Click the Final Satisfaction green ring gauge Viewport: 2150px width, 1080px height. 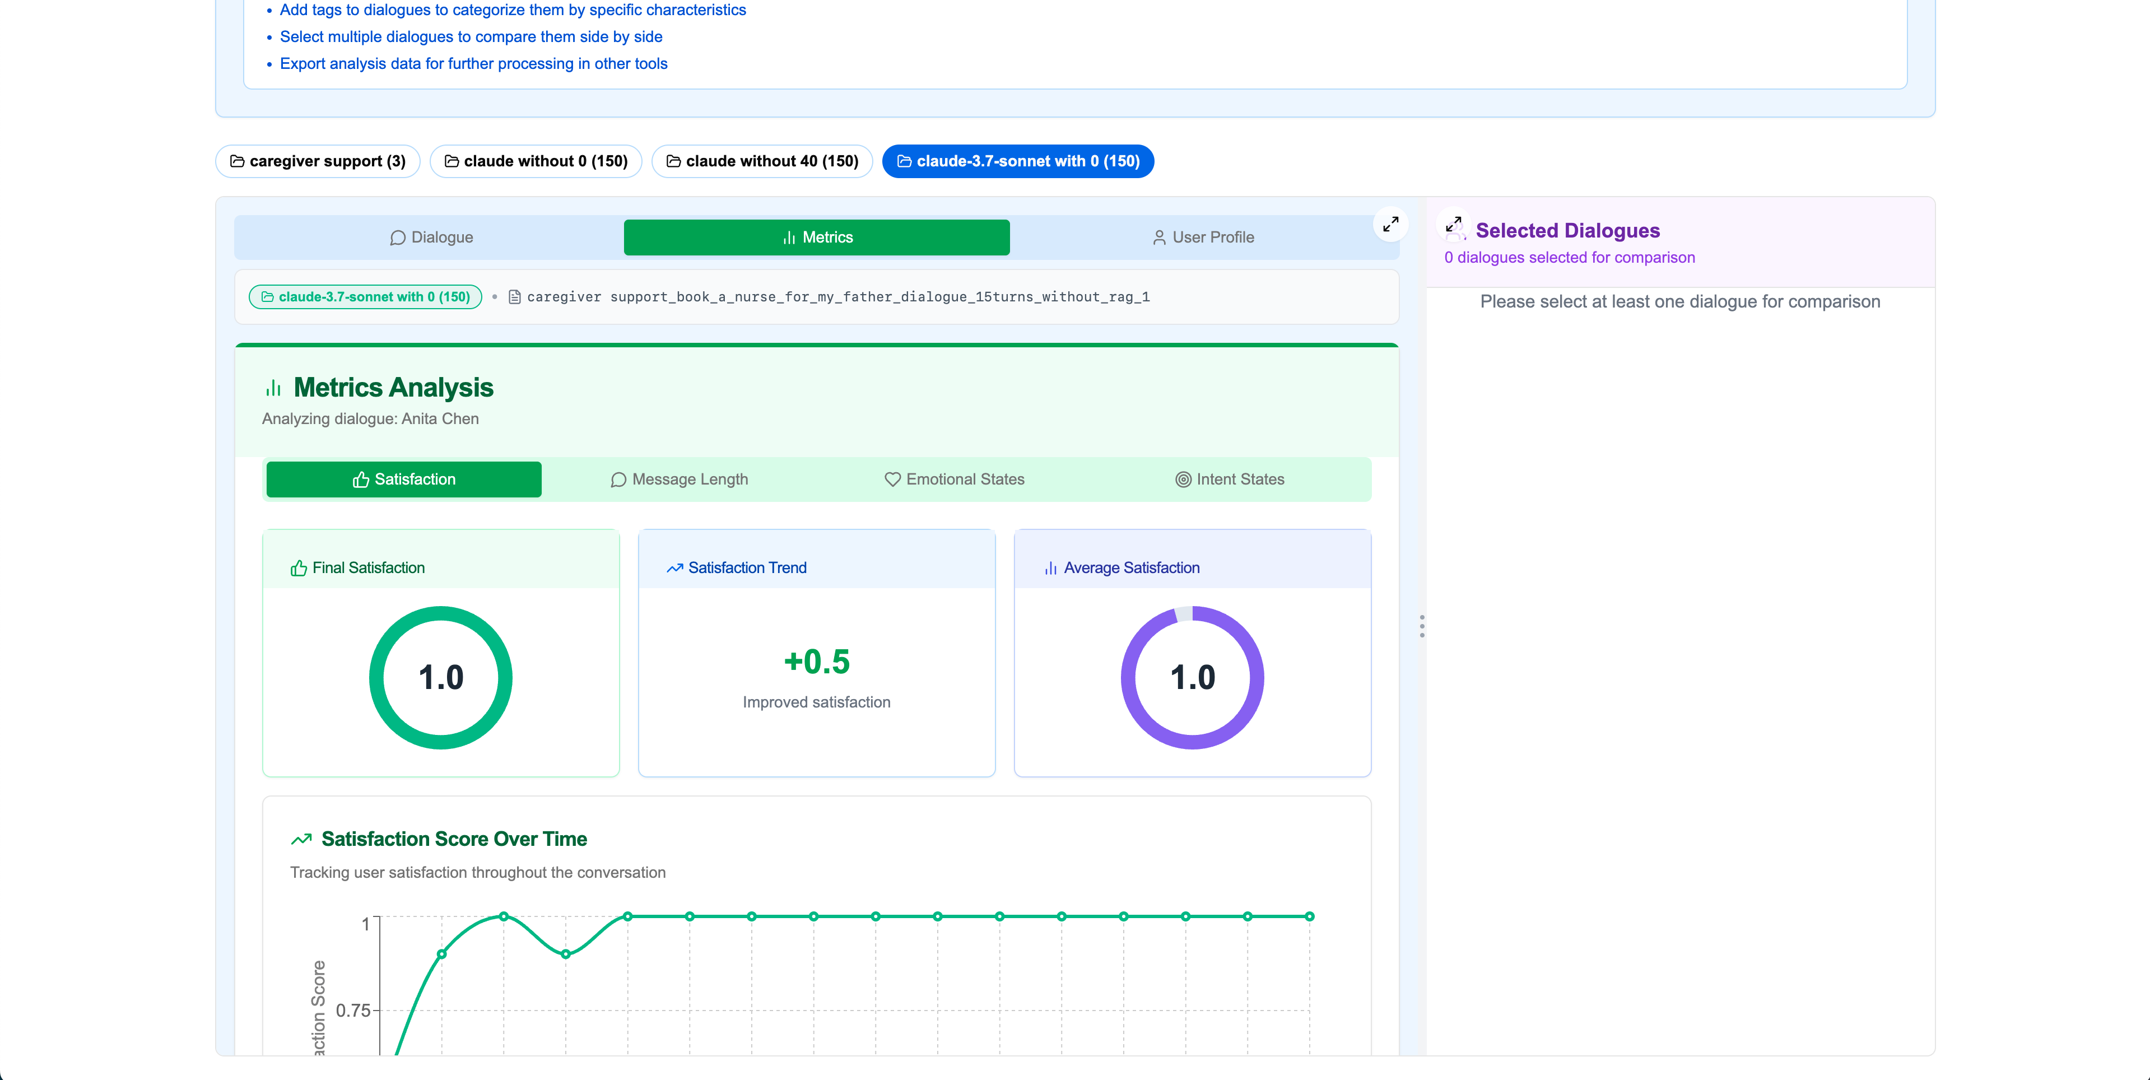441,677
